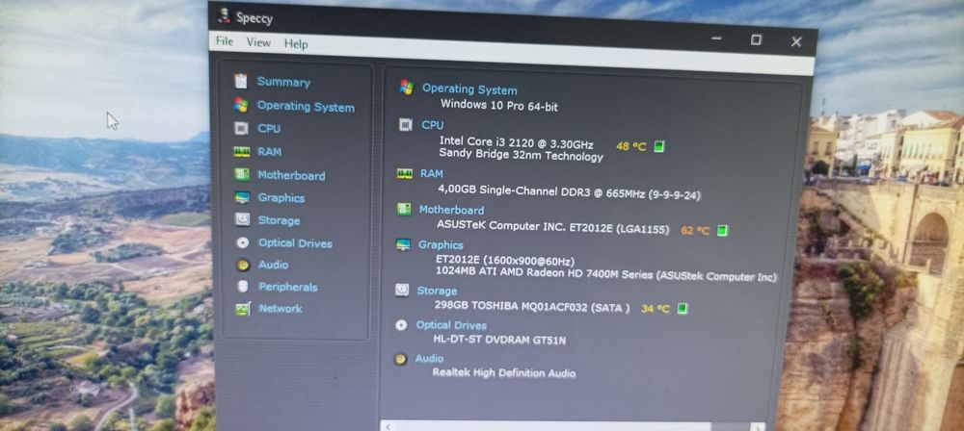This screenshot has height=431, width=964.
Task: Click the board icon beside Motherboard summary heading
Action: tap(404, 210)
